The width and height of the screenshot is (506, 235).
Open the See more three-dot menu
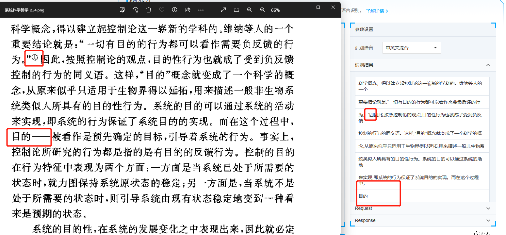pyautogui.click(x=201, y=10)
